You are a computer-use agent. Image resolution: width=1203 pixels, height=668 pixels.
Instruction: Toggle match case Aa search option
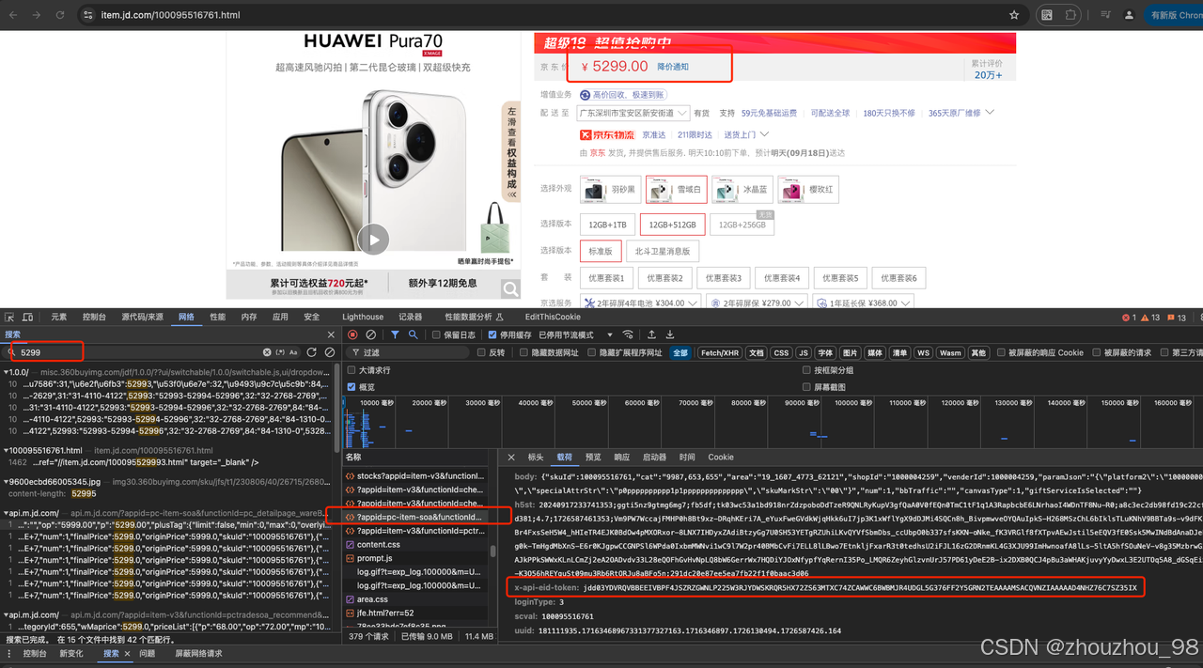coord(293,352)
